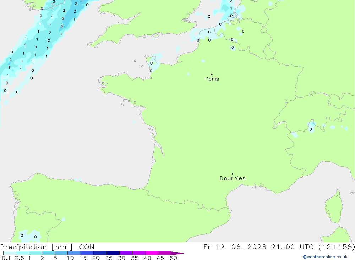Click the Dourbies location label
The height and width of the screenshot is (260, 355).
[x=233, y=178]
